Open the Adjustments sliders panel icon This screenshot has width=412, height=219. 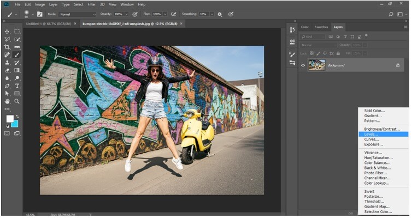point(292,63)
